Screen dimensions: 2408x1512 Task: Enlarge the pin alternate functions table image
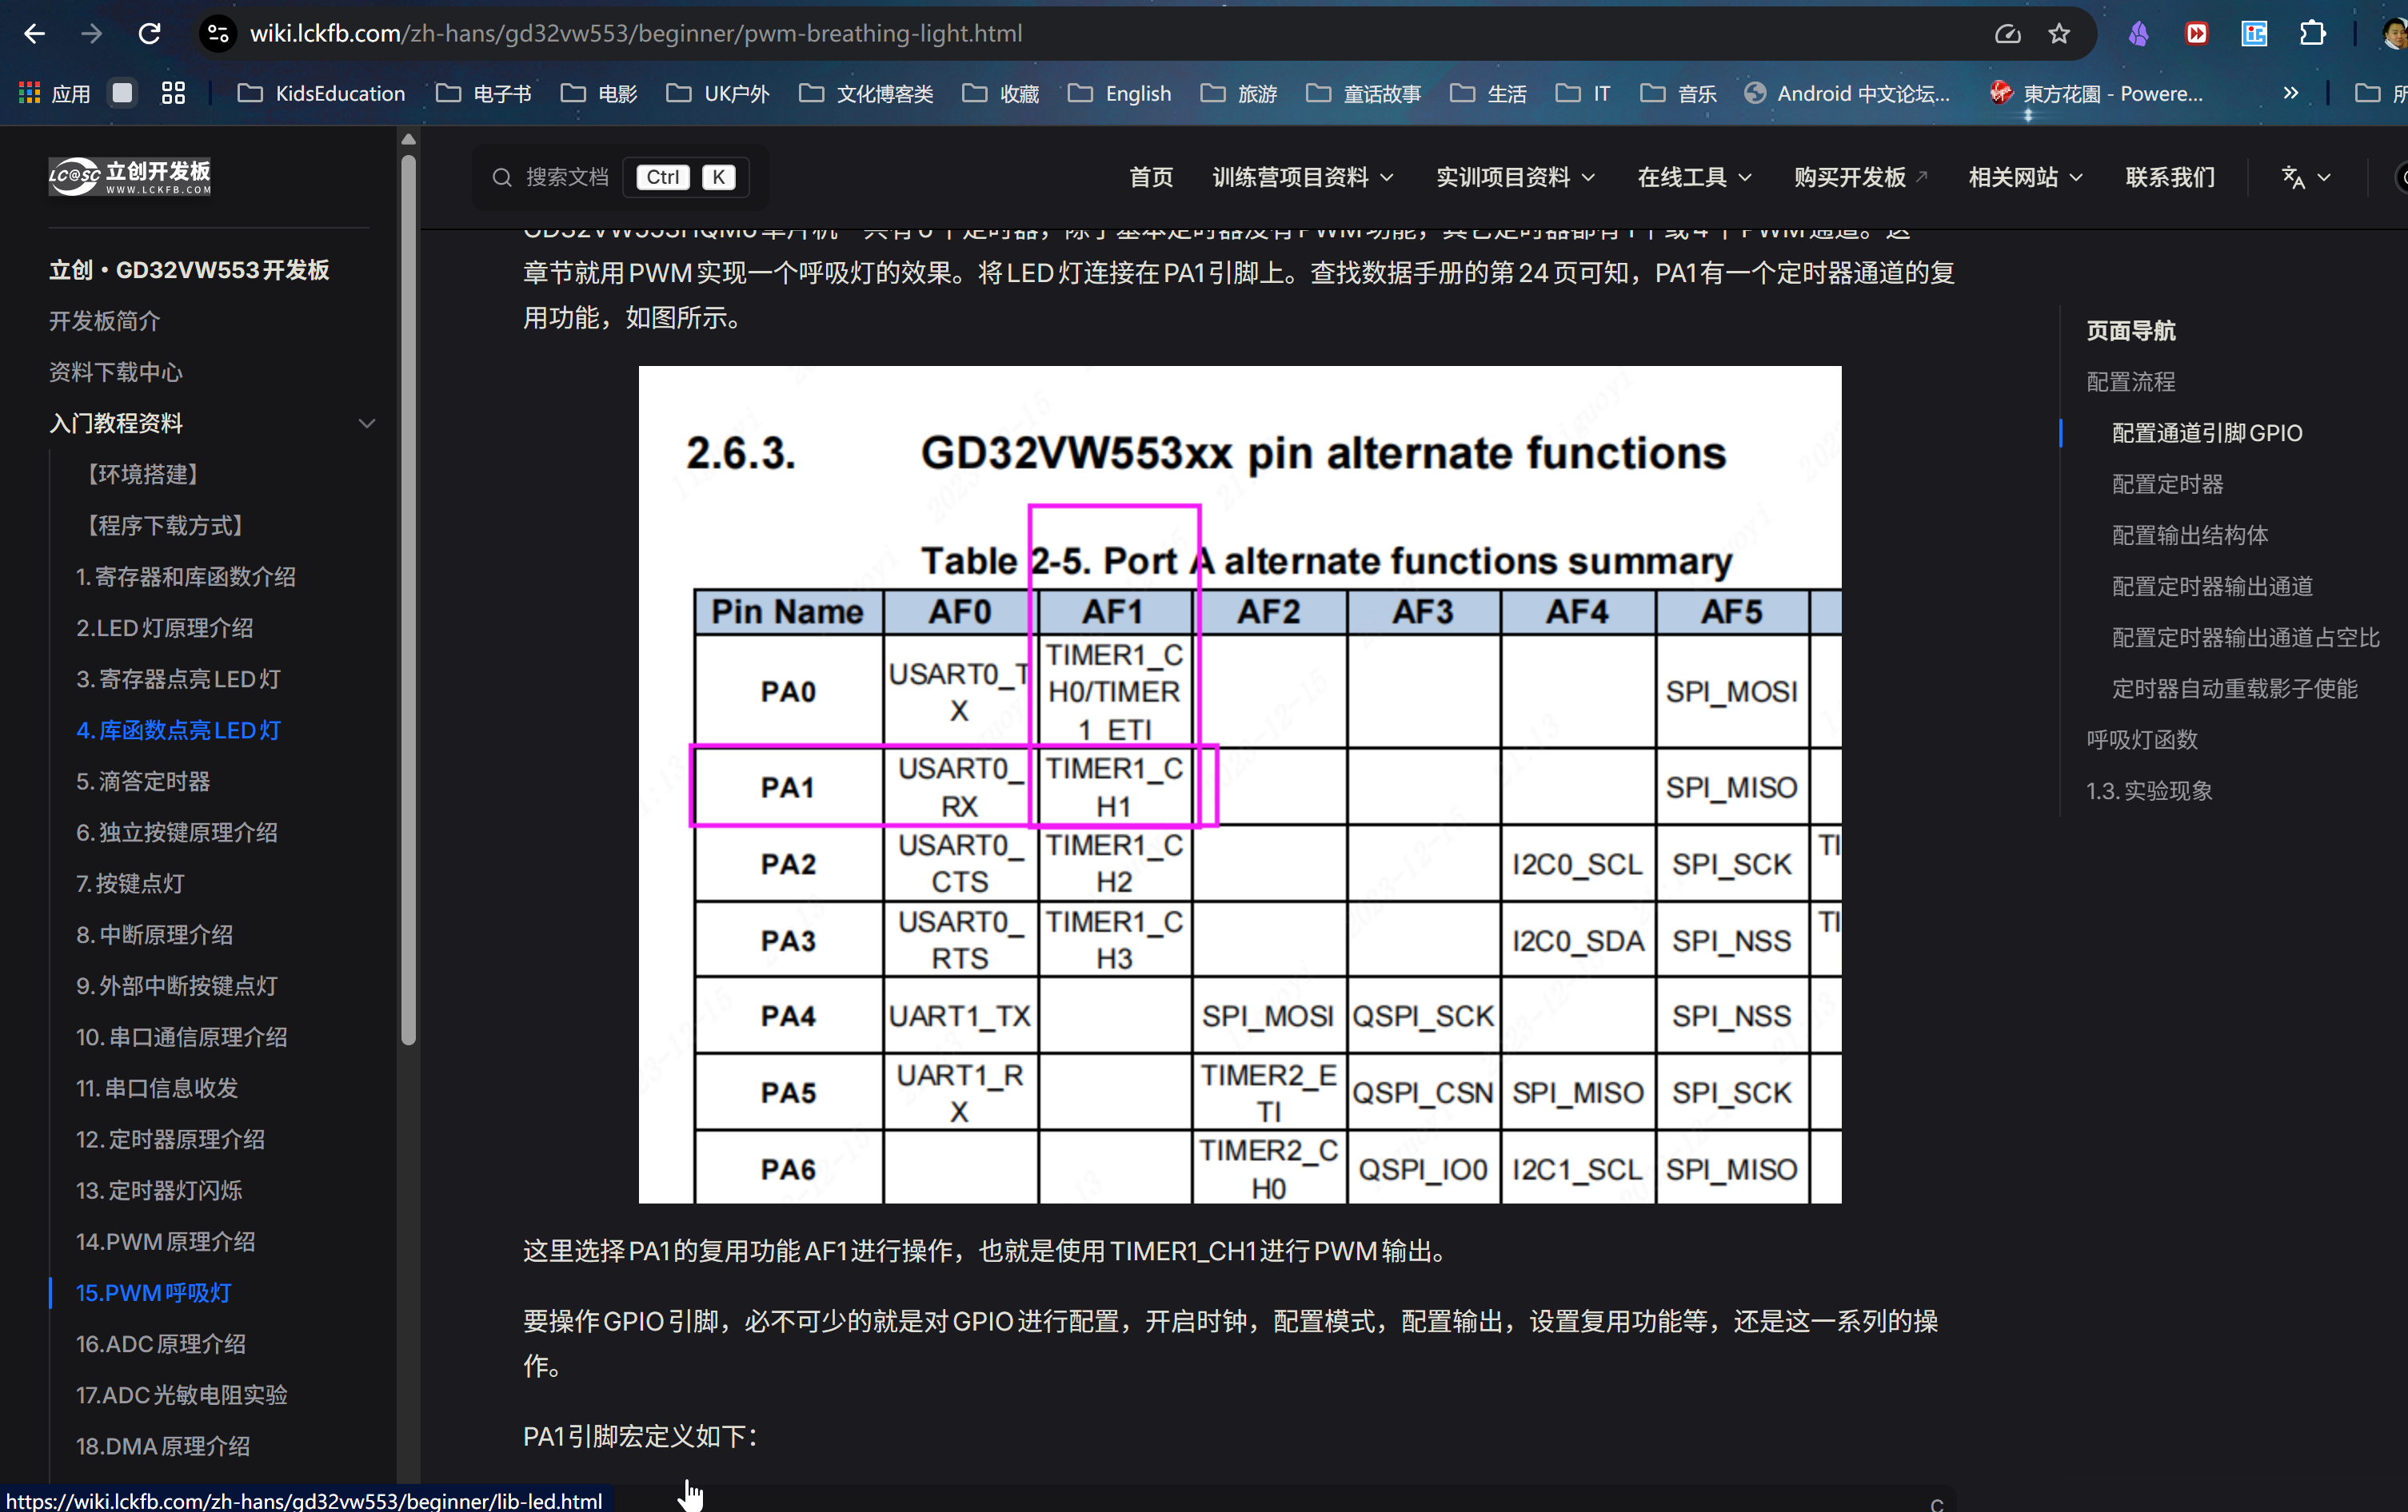click(x=1240, y=785)
